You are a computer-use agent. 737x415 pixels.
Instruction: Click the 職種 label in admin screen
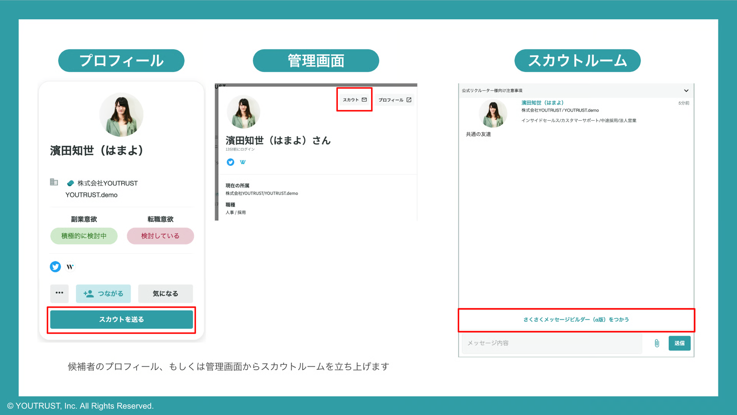tap(230, 205)
